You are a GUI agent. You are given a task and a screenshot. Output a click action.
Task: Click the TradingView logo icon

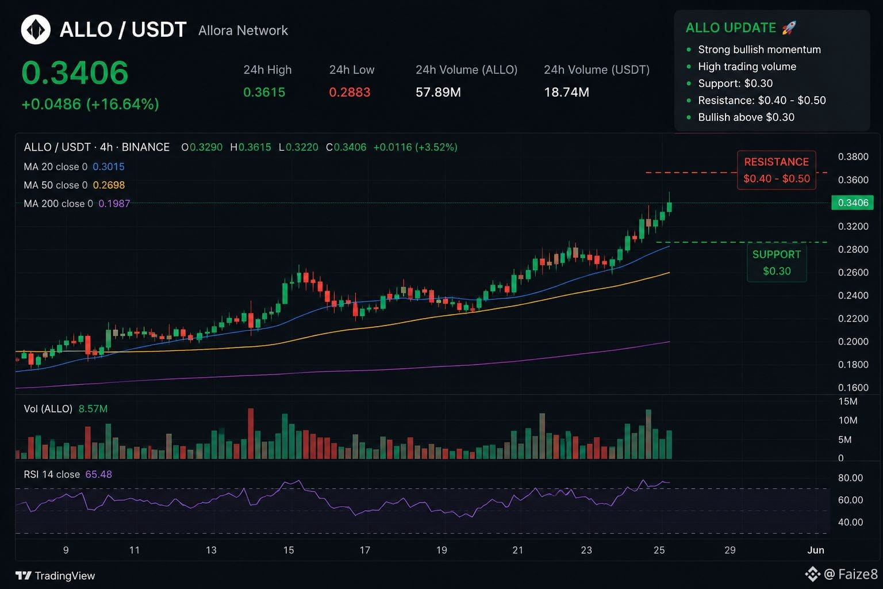[x=23, y=575]
